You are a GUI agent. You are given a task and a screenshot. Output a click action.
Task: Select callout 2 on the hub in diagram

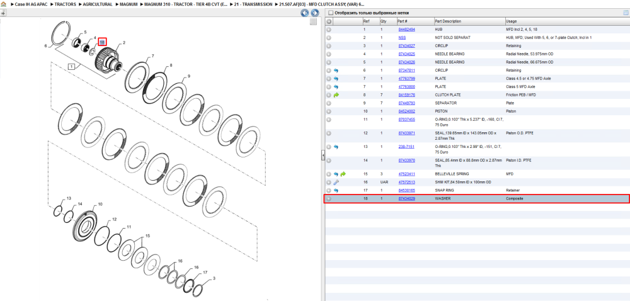(x=123, y=43)
